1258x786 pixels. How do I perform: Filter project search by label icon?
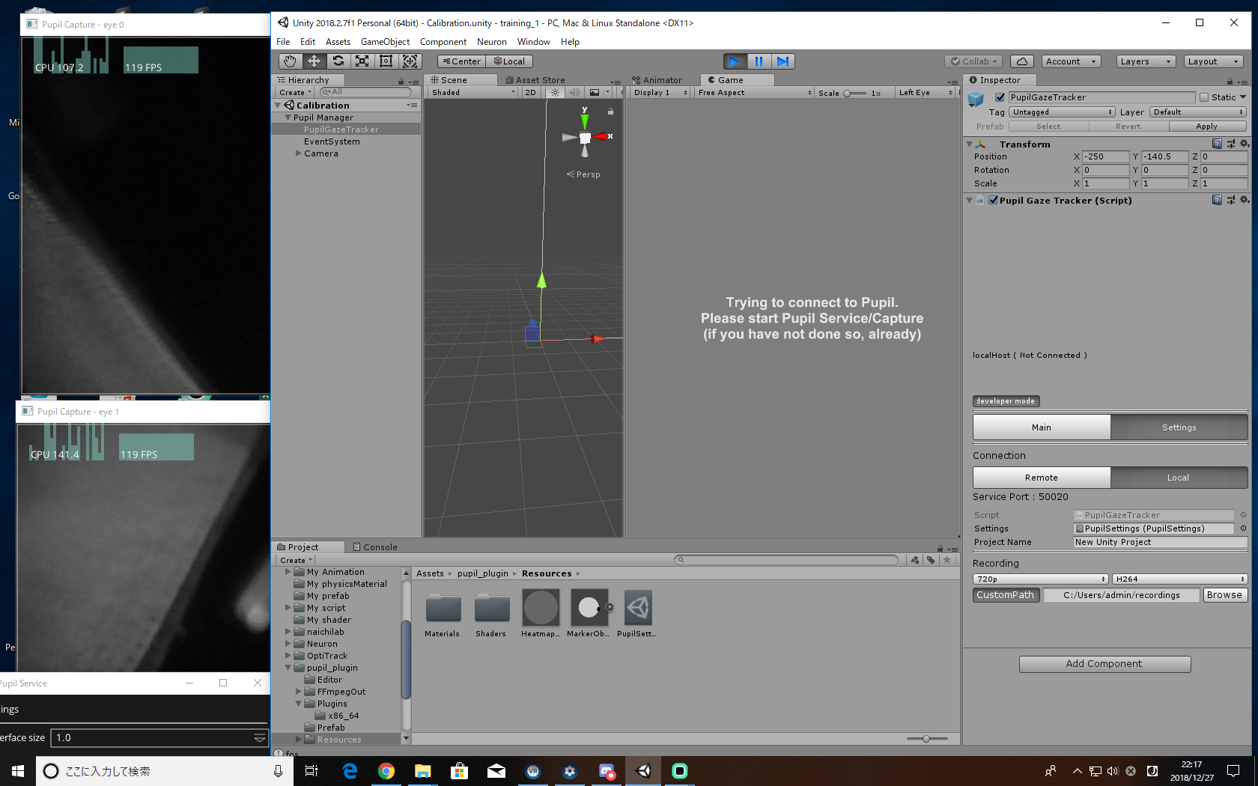point(931,560)
